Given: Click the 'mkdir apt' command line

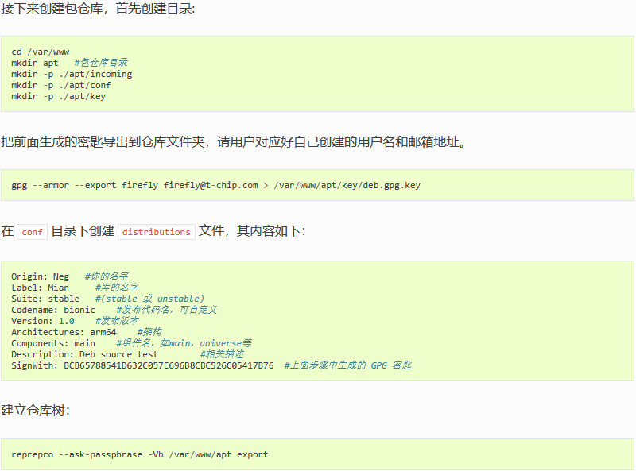Looking at the screenshot, I should click(35, 63).
